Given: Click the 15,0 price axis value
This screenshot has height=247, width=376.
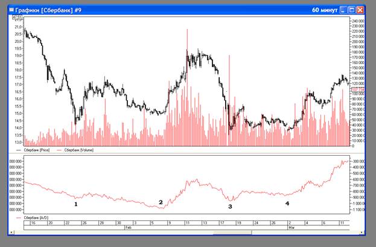Looking at the screenshot, I should [18, 114].
